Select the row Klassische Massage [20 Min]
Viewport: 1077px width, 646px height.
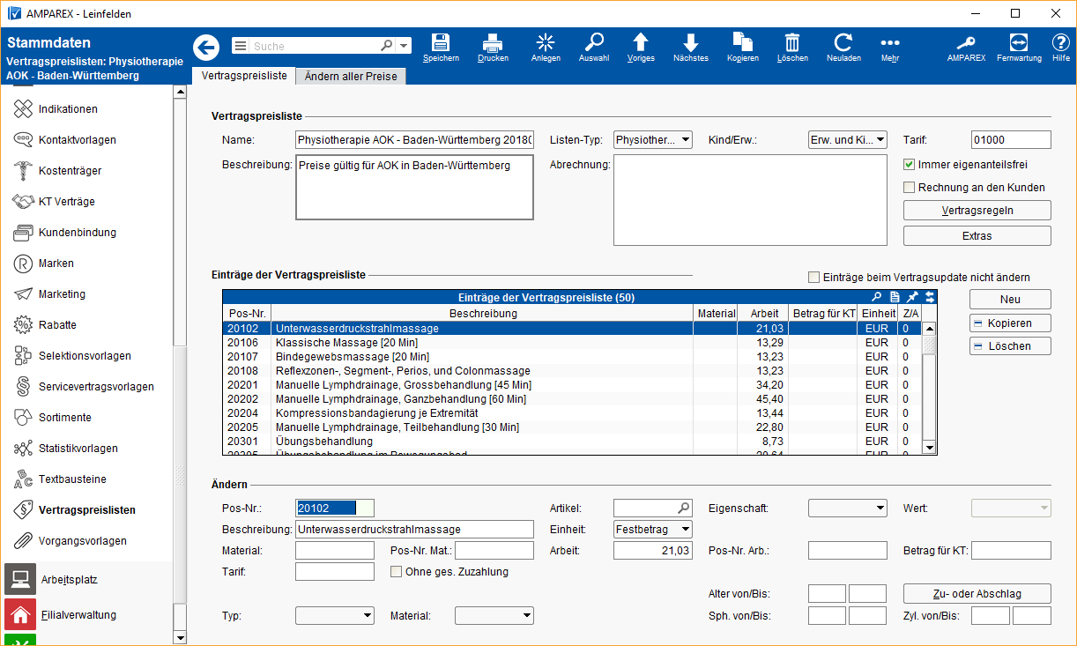(x=571, y=343)
